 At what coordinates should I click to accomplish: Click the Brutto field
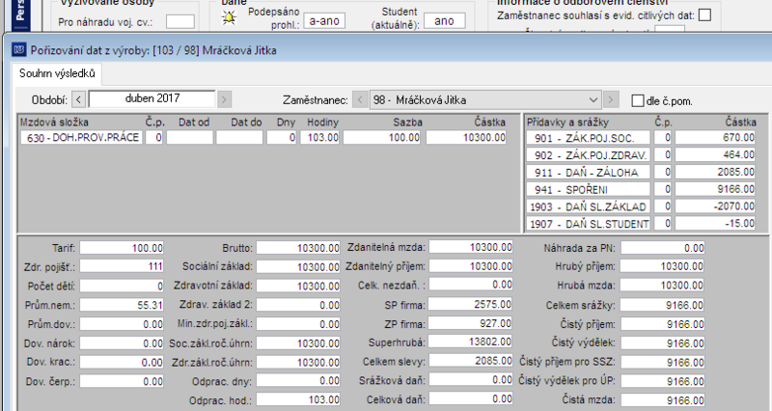(x=298, y=248)
